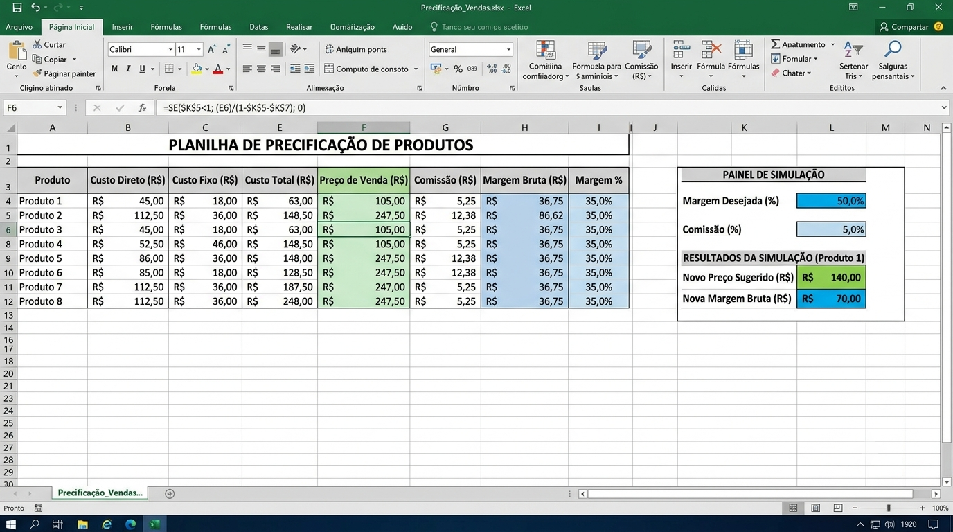The image size is (953, 532).
Task: Click the yellow fill color swatch bucket
Action: coord(197,69)
